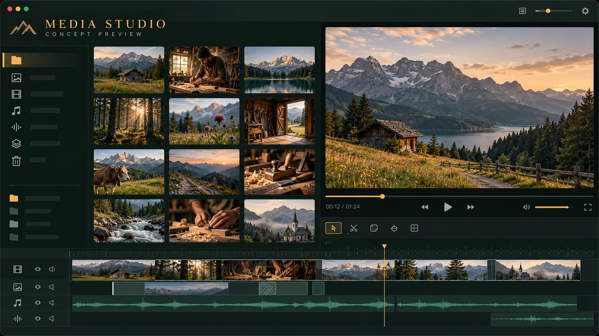The image size is (599, 336).
Task: Toggle fullscreen preview
Action: click(588, 207)
